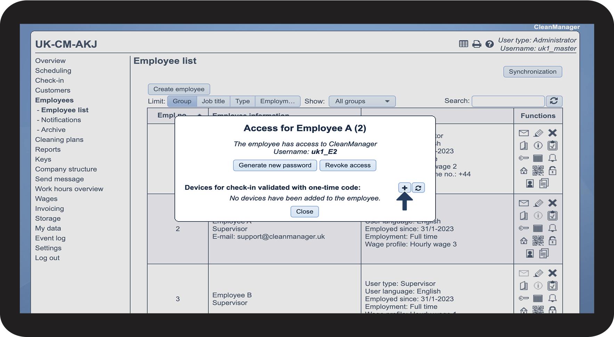Click the QR code icon in first employee row
This screenshot has width=614, height=337.
(538, 170)
